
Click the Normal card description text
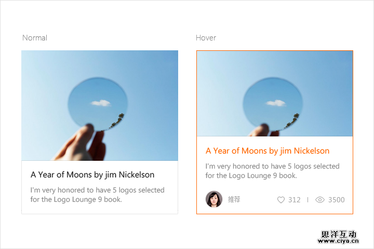coord(97,195)
